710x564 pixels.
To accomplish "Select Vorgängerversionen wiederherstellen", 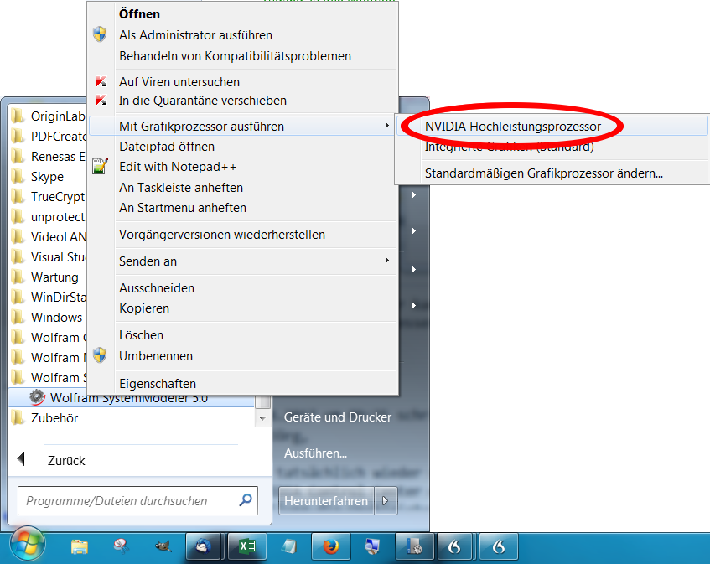I will click(x=222, y=235).
